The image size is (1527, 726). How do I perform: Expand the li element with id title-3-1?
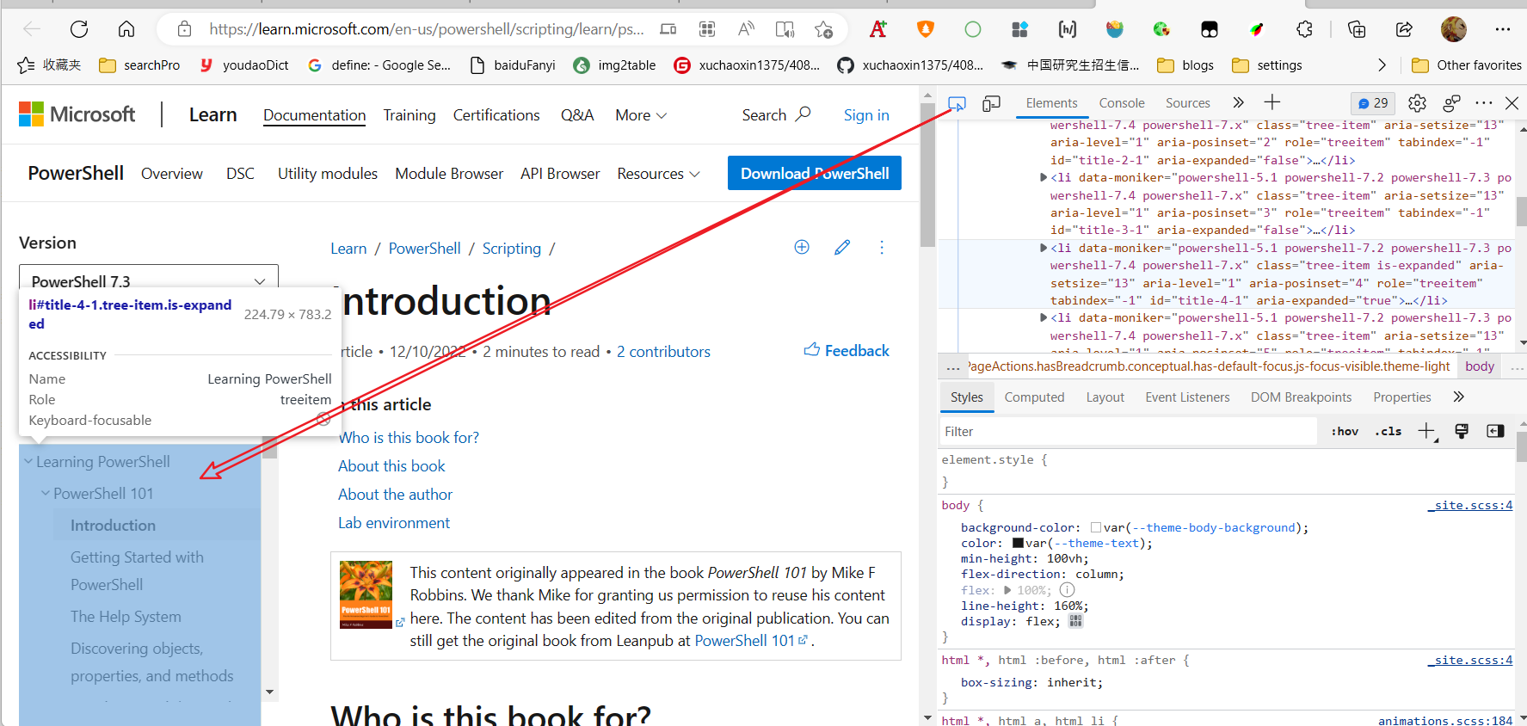1044,178
